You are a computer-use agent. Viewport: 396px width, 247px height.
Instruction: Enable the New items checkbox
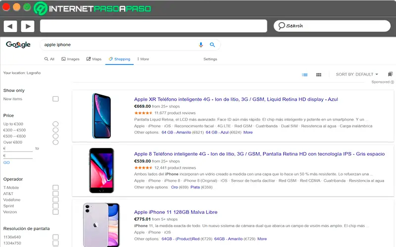55,99
